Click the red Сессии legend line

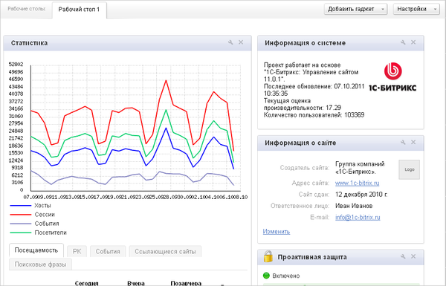(21, 215)
